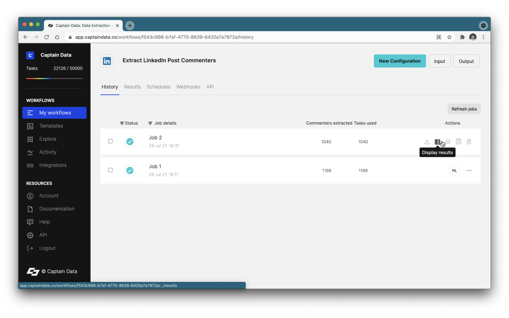The width and height of the screenshot is (509, 318).
Task: Open the new browser tab
Action: [130, 25]
